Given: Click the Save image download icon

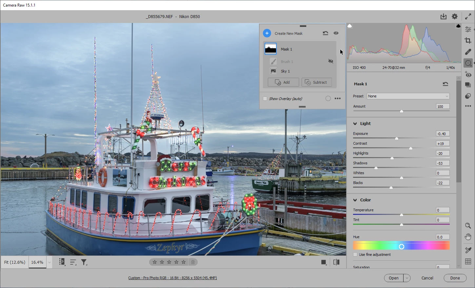Looking at the screenshot, I should 443,16.
